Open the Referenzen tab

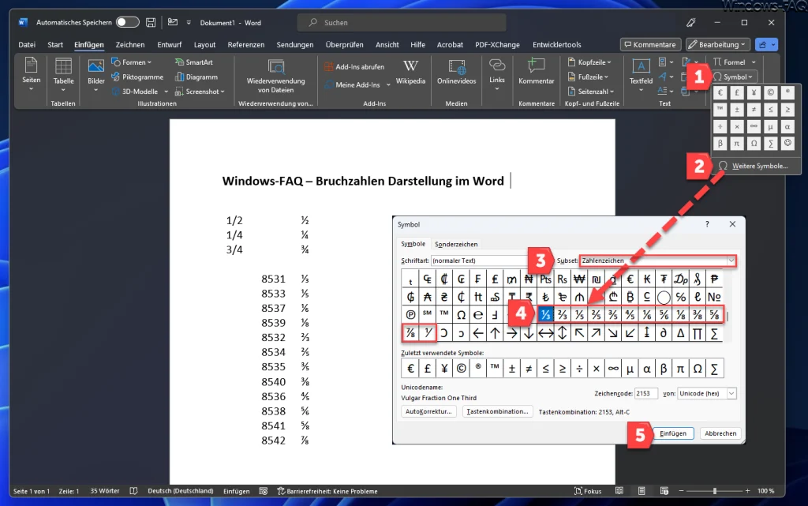(246, 45)
